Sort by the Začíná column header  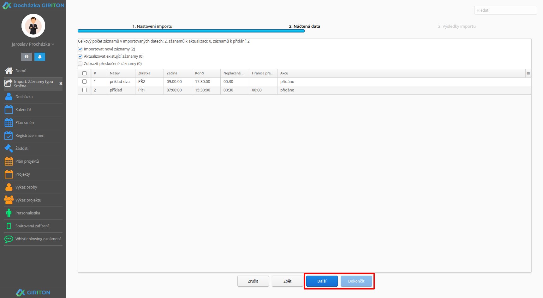coord(178,73)
